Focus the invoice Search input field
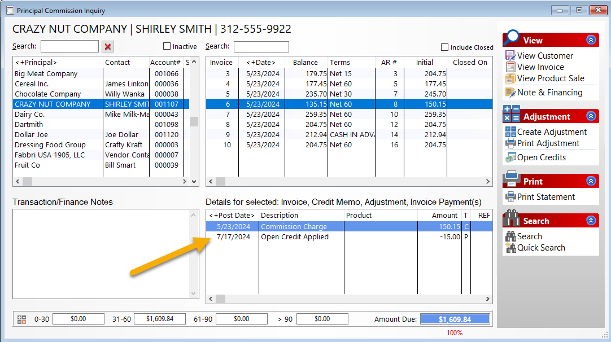Screen dimensions: 611x342 [x=261, y=47]
